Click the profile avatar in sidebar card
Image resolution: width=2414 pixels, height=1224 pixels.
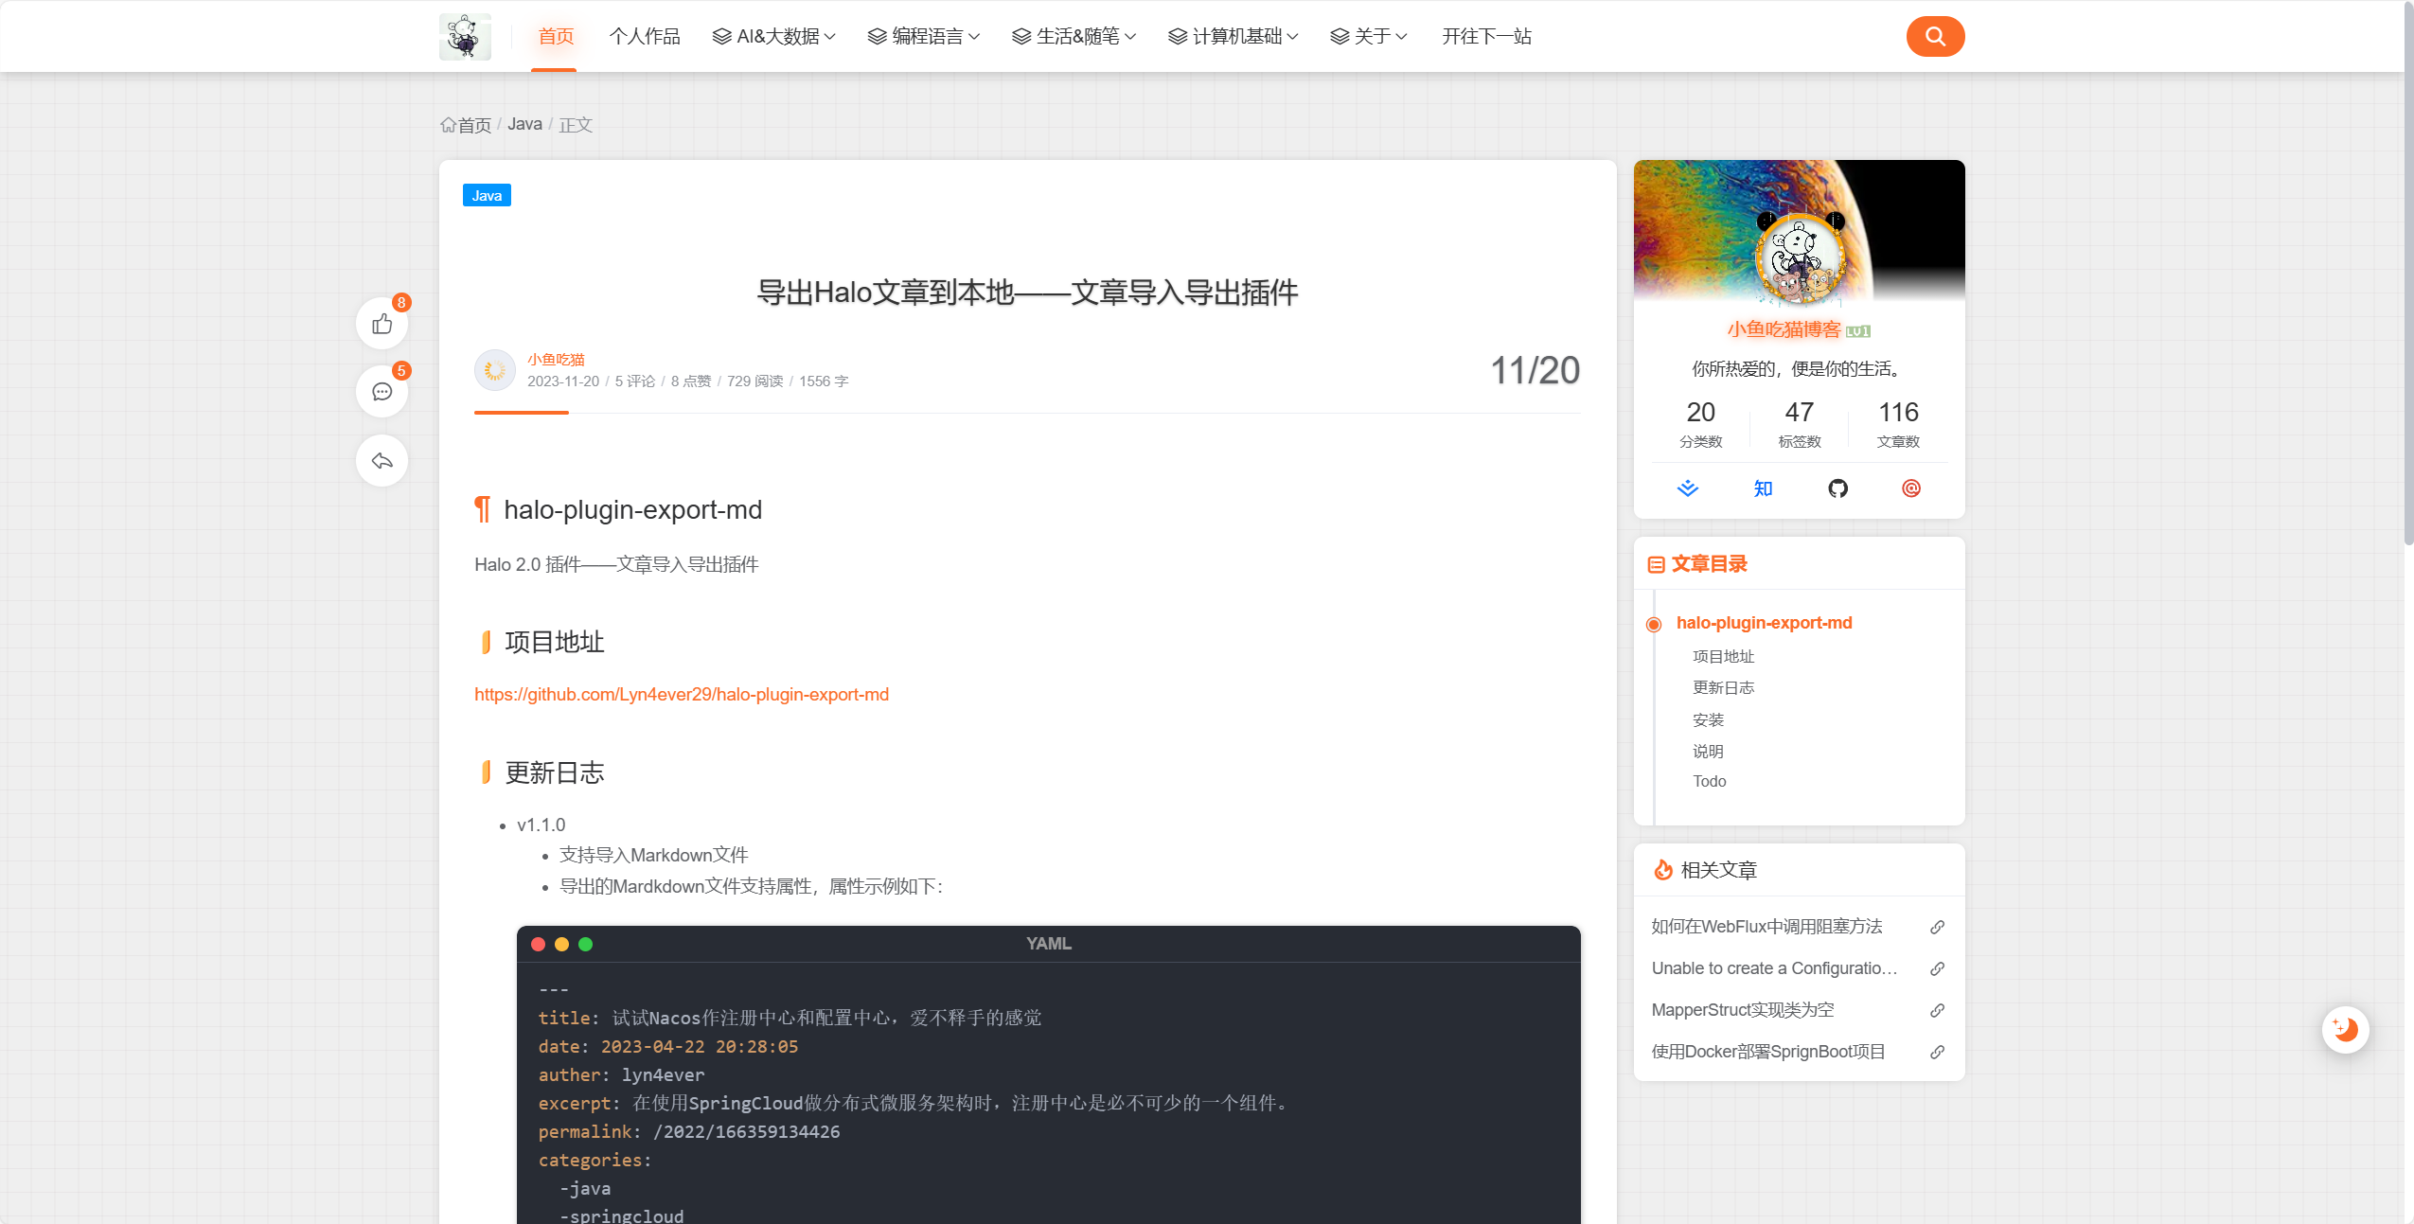coord(1800,258)
